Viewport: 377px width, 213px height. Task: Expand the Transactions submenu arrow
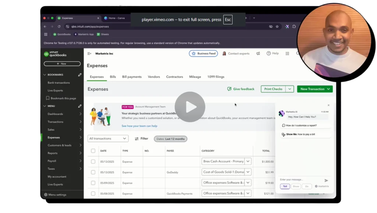click(x=80, y=122)
